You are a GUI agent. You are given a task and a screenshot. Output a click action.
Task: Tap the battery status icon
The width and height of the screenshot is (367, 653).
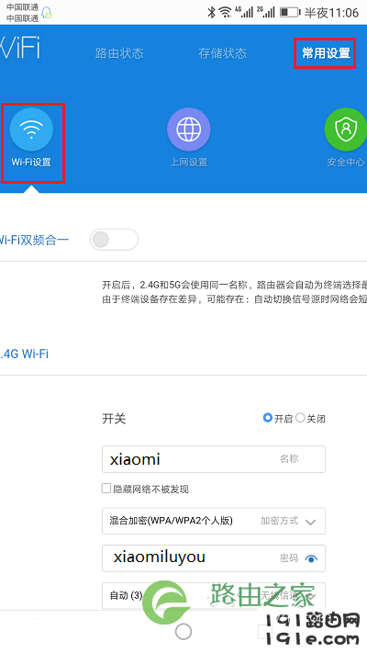[x=290, y=12]
